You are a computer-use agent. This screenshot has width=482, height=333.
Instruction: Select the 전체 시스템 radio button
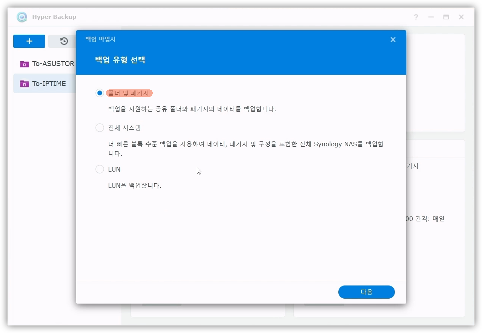pyautogui.click(x=100, y=128)
